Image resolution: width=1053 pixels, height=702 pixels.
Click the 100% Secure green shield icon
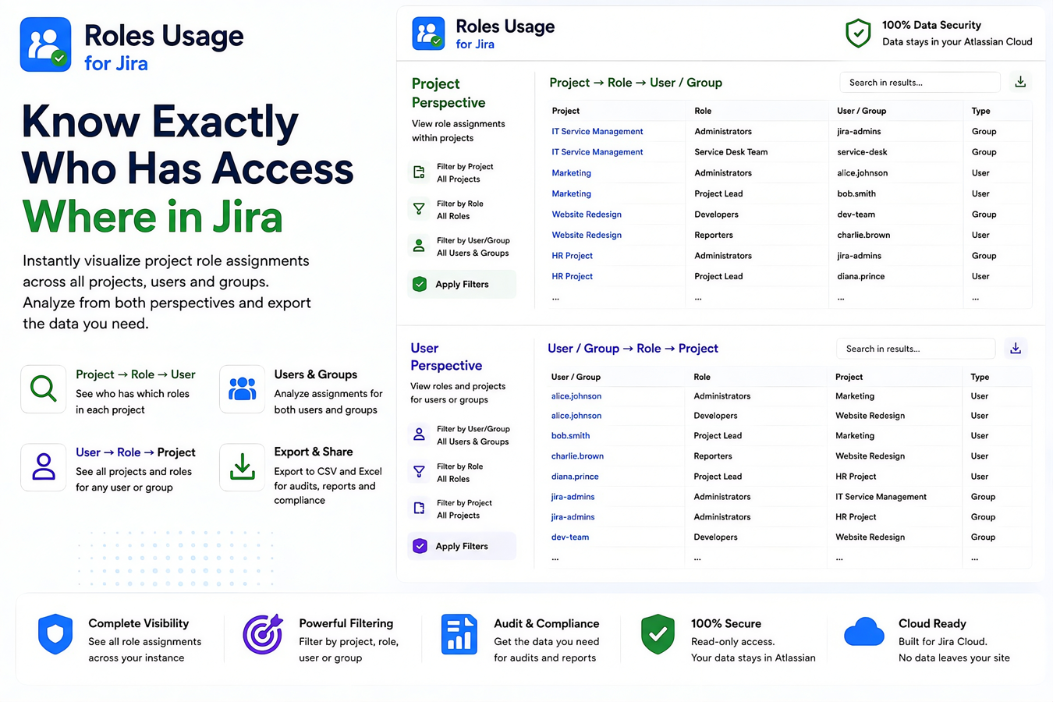(x=658, y=634)
